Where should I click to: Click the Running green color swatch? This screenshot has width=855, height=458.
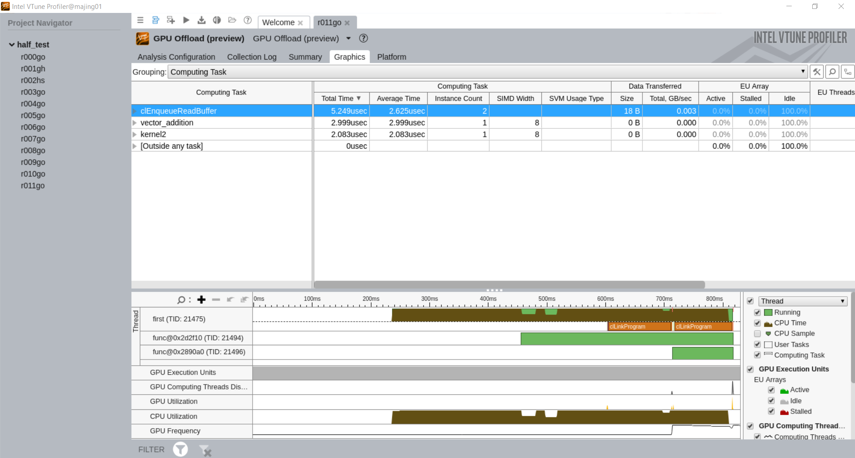[768, 312]
